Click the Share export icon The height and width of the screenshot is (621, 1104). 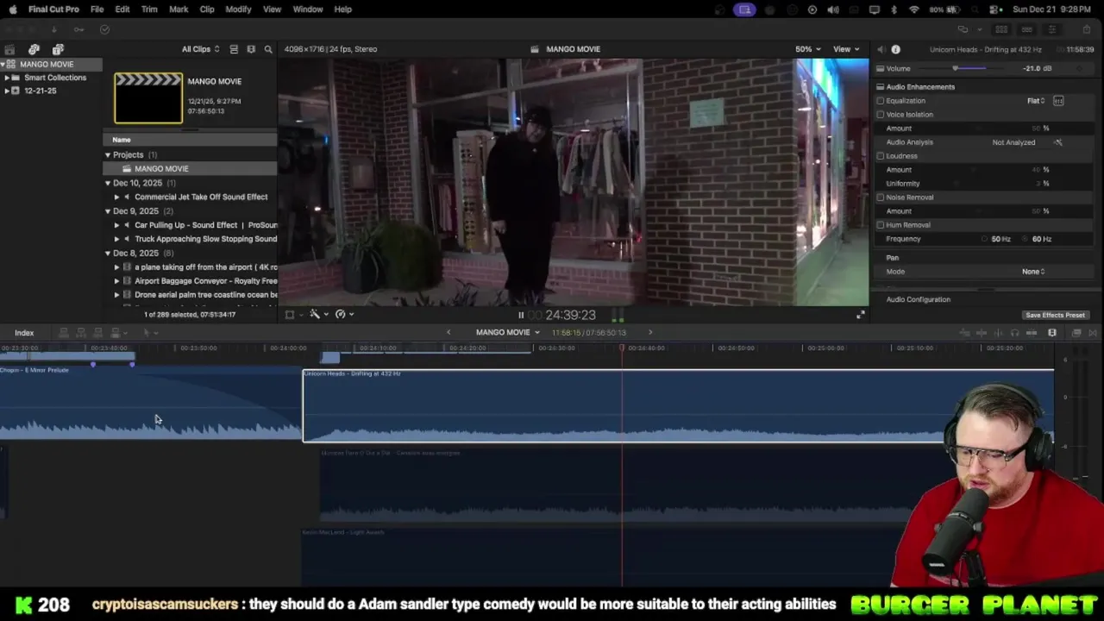[1086, 29]
